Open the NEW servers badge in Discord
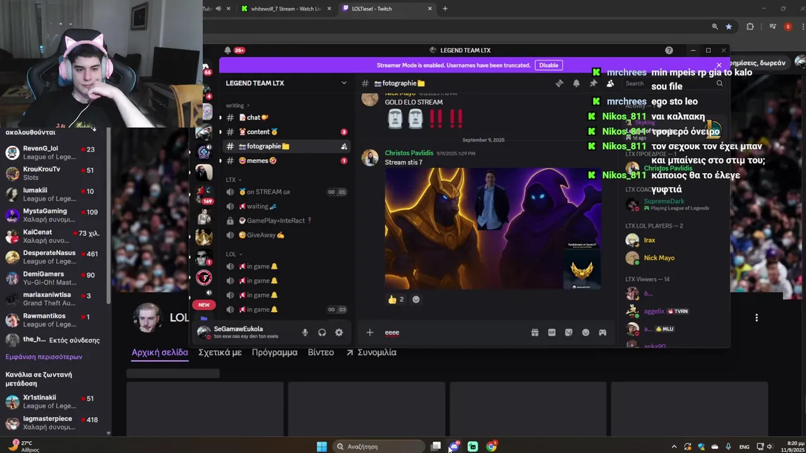Screen dimensions: 806x453 click(x=204, y=305)
